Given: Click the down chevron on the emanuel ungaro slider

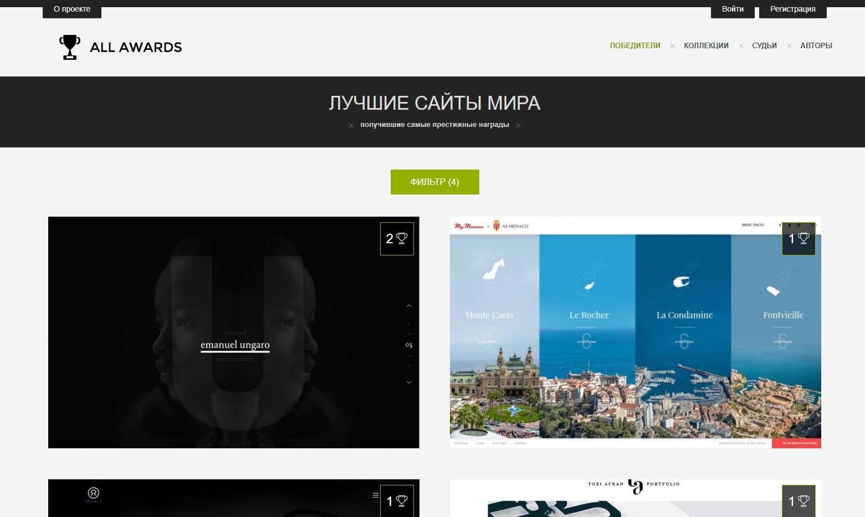Looking at the screenshot, I should click(x=409, y=382).
